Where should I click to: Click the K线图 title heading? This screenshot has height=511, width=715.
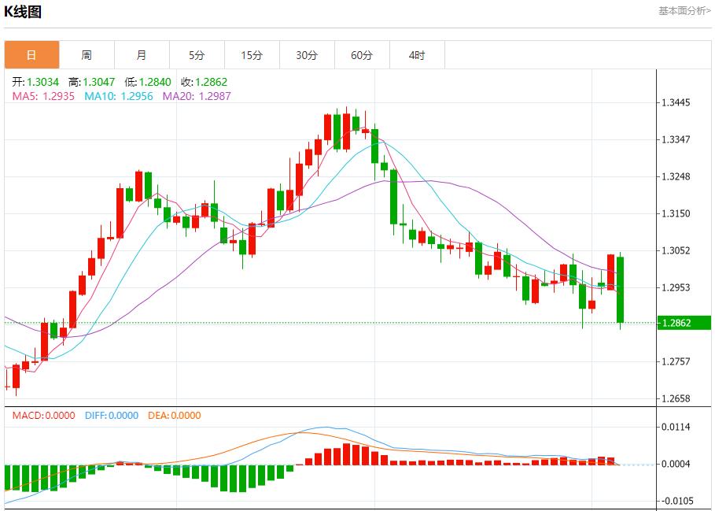tap(24, 11)
